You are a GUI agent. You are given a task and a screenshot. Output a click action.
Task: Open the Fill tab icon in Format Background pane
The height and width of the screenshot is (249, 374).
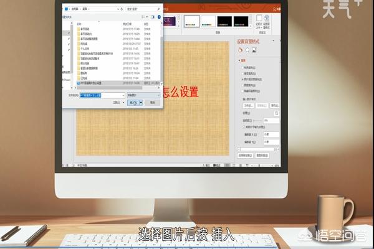pyautogui.click(x=240, y=50)
